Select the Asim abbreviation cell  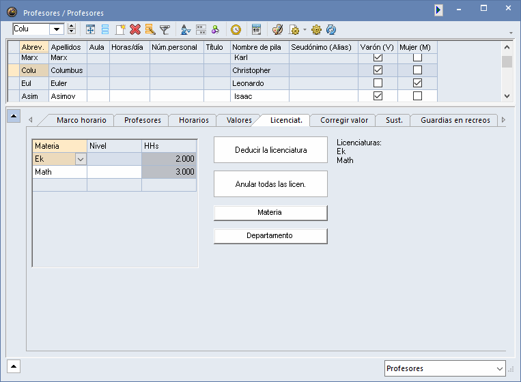tap(34, 96)
